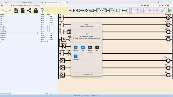Open the new variable type dropdown
173x97 pixels.
click(x=48, y=93)
